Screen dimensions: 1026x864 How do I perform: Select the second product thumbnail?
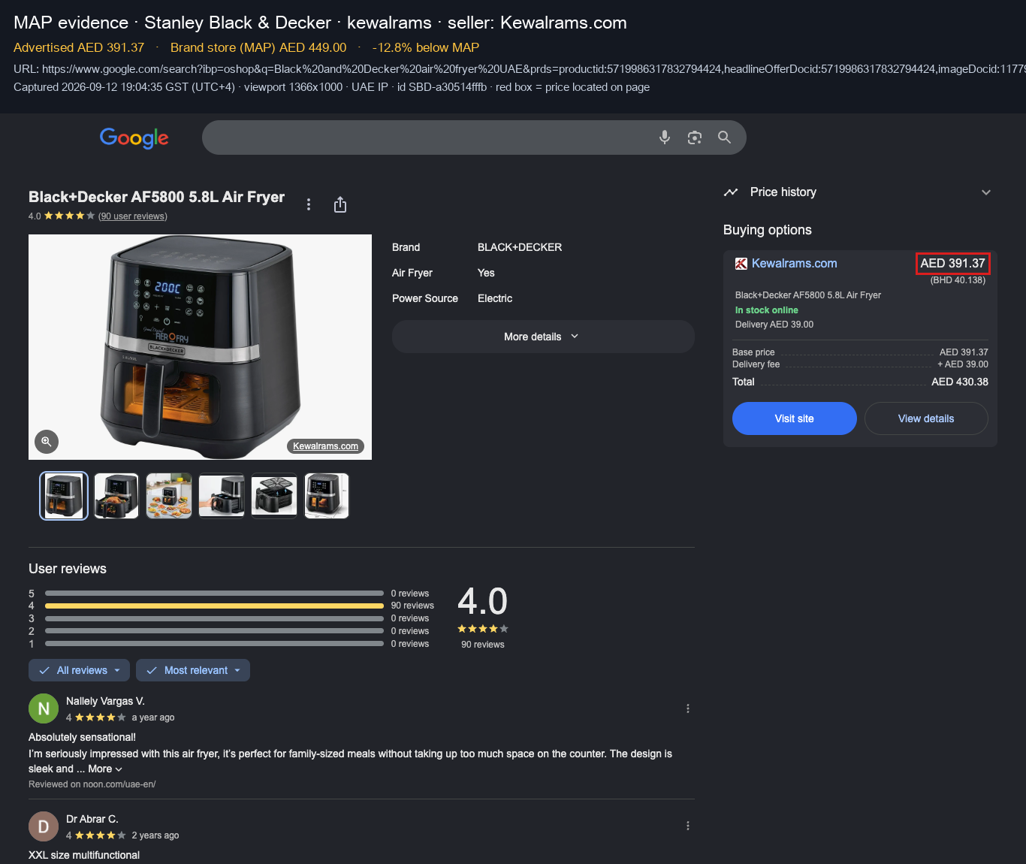[x=116, y=496]
